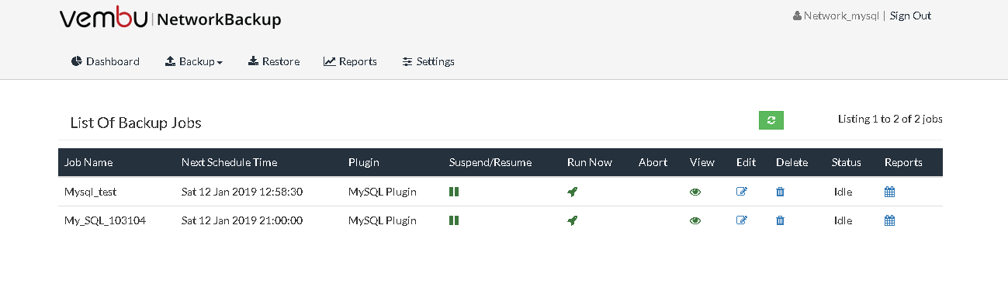
Task: Click the Vembu NetworkBackup logo
Action: tap(170, 19)
